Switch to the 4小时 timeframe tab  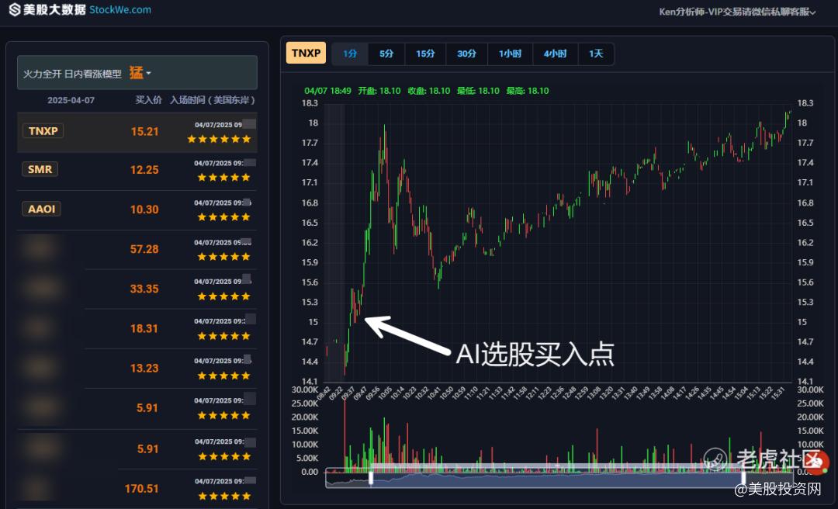coord(556,54)
